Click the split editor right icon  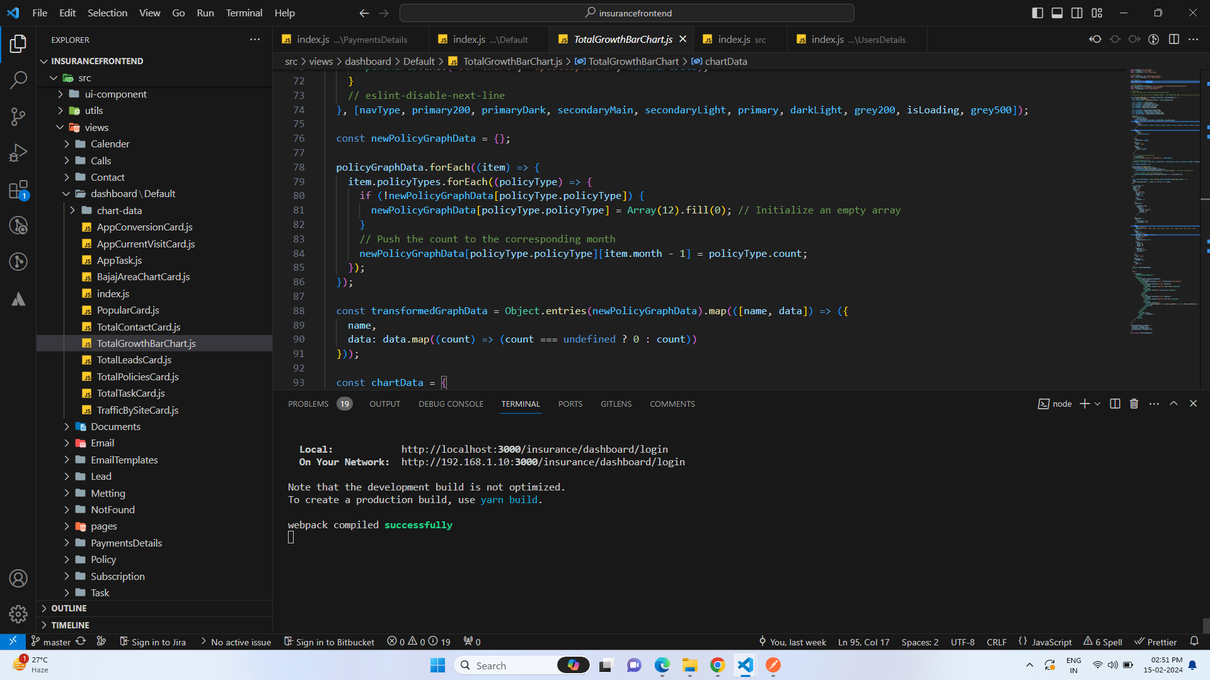tap(1173, 39)
